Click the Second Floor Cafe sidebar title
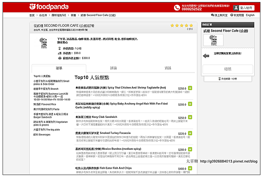This screenshot has height=177, width=263. click(x=226, y=31)
